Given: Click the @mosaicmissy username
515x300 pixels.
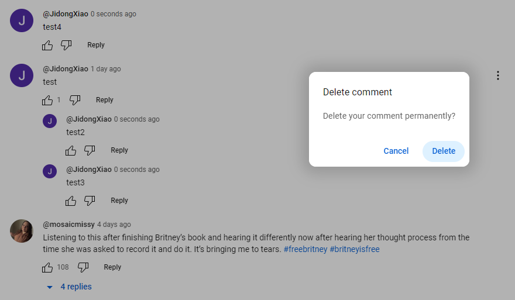Looking at the screenshot, I should (x=68, y=225).
